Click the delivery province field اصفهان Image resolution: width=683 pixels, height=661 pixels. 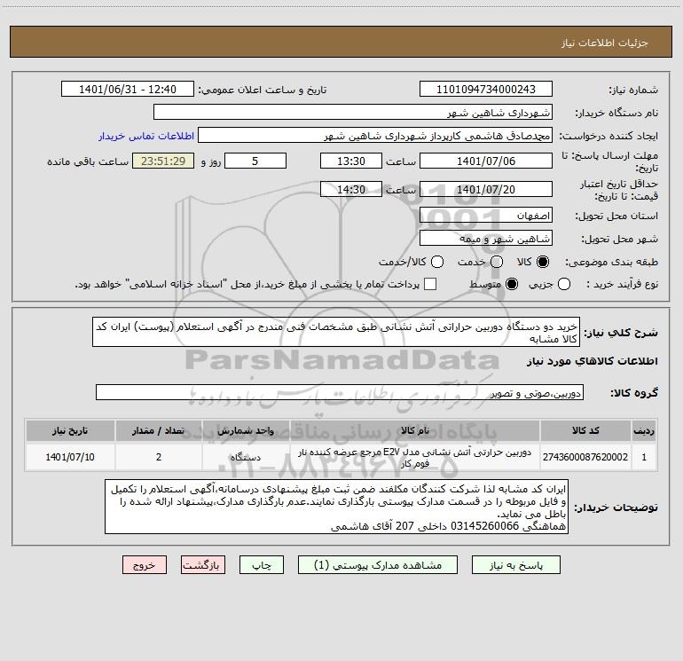coord(486,216)
